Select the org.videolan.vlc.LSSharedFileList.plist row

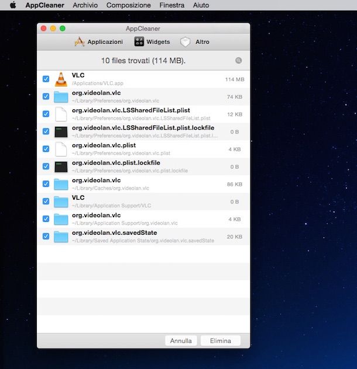click(x=140, y=114)
